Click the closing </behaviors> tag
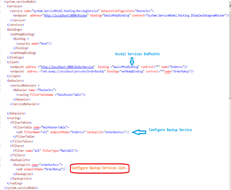Viewport: 231px width, 190px height. coord(16,113)
